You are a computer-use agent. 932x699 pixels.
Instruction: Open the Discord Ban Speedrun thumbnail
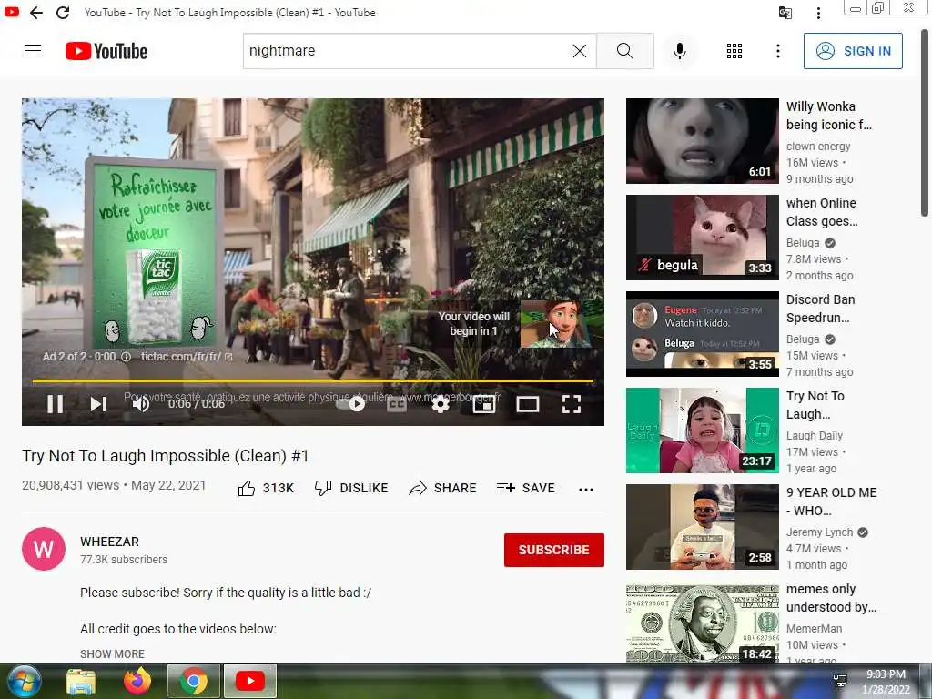click(702, 333)
